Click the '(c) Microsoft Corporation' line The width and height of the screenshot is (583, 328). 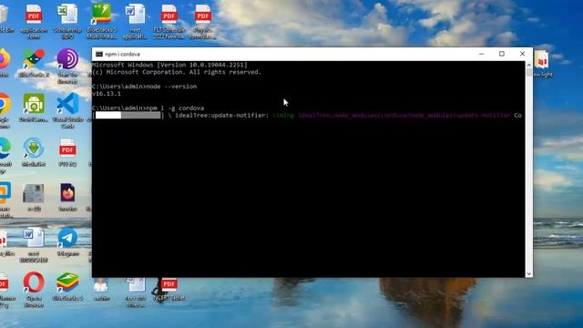coord(177,72)
